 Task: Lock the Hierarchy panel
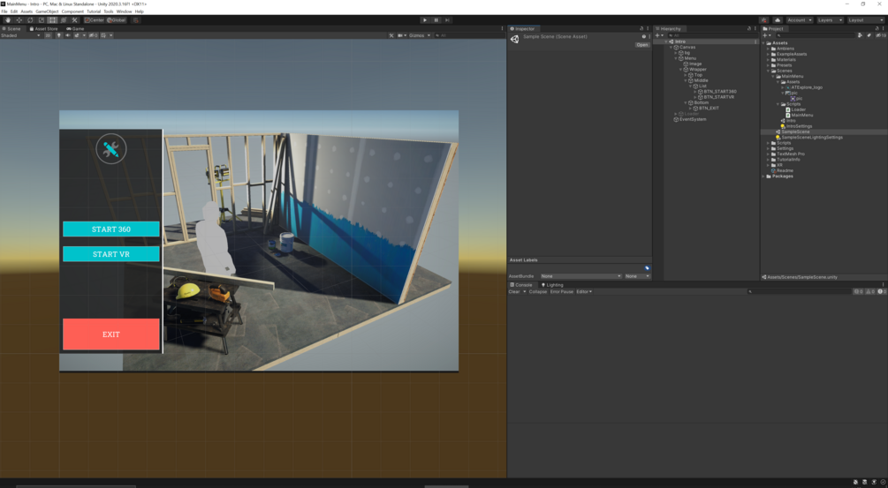coord(748,28)
